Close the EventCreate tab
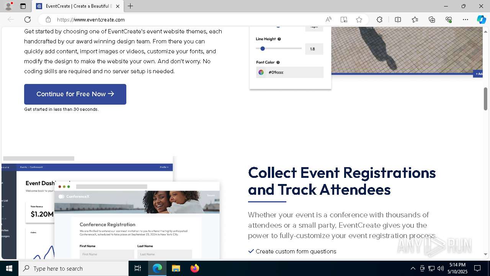 (118, 6)
